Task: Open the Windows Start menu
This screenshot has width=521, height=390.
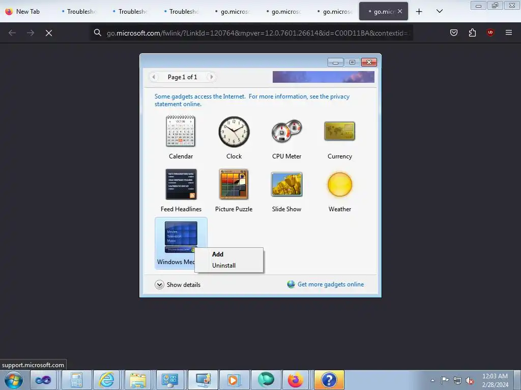Action: click(x=14, y=380)
